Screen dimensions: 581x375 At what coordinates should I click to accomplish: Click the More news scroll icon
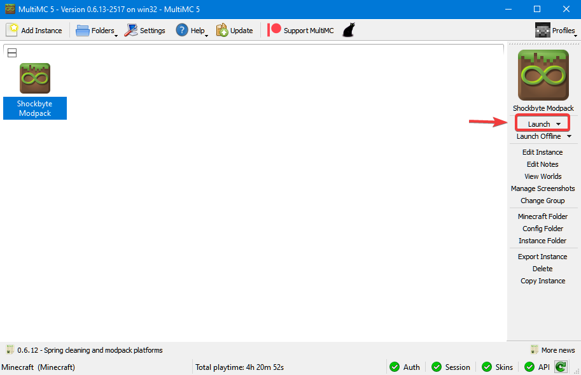[535, 350]
